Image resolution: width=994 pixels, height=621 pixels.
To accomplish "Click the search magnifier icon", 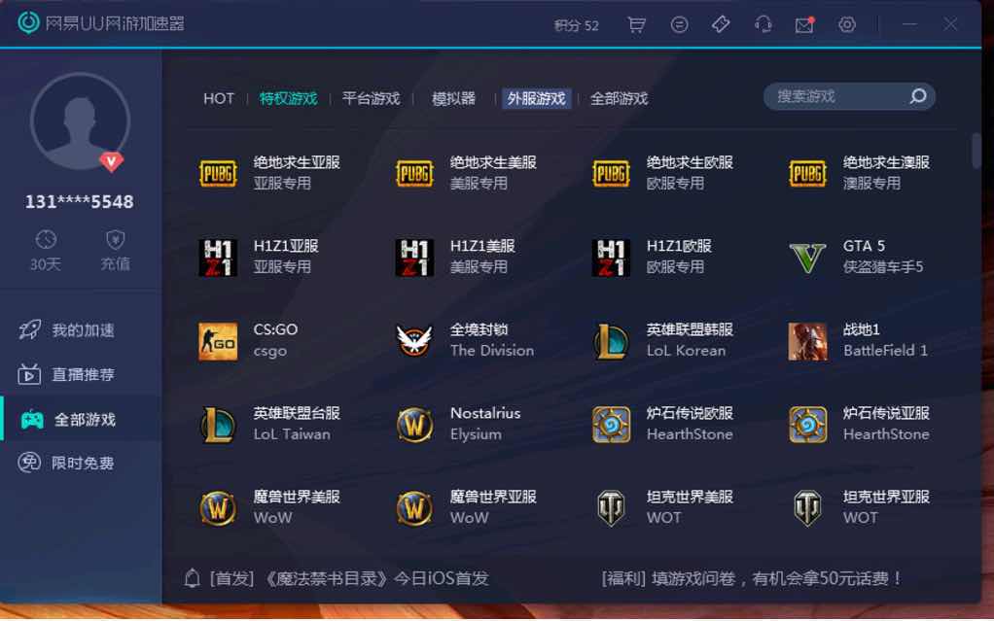I will tap(918, 96).
